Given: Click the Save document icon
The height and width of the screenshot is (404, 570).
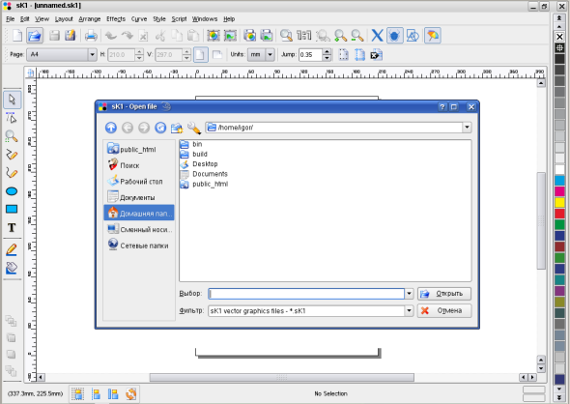Looking at the screenshot, I should (x=54, y=35).
